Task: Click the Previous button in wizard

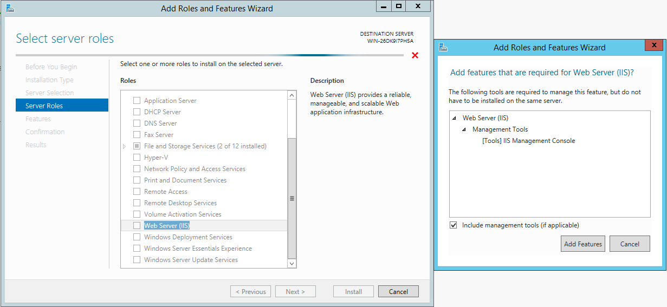Action: click(251, 291)
